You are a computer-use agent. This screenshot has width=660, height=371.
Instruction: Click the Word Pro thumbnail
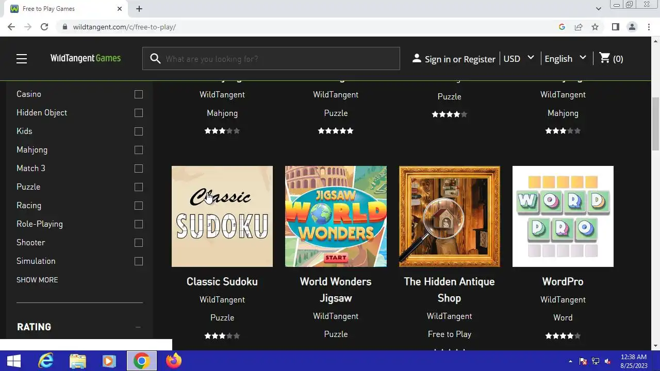(x=563, y=216)
